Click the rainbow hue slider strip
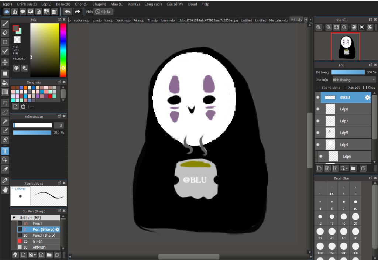This screenshot has width=378, height=260. click(63, 50)
